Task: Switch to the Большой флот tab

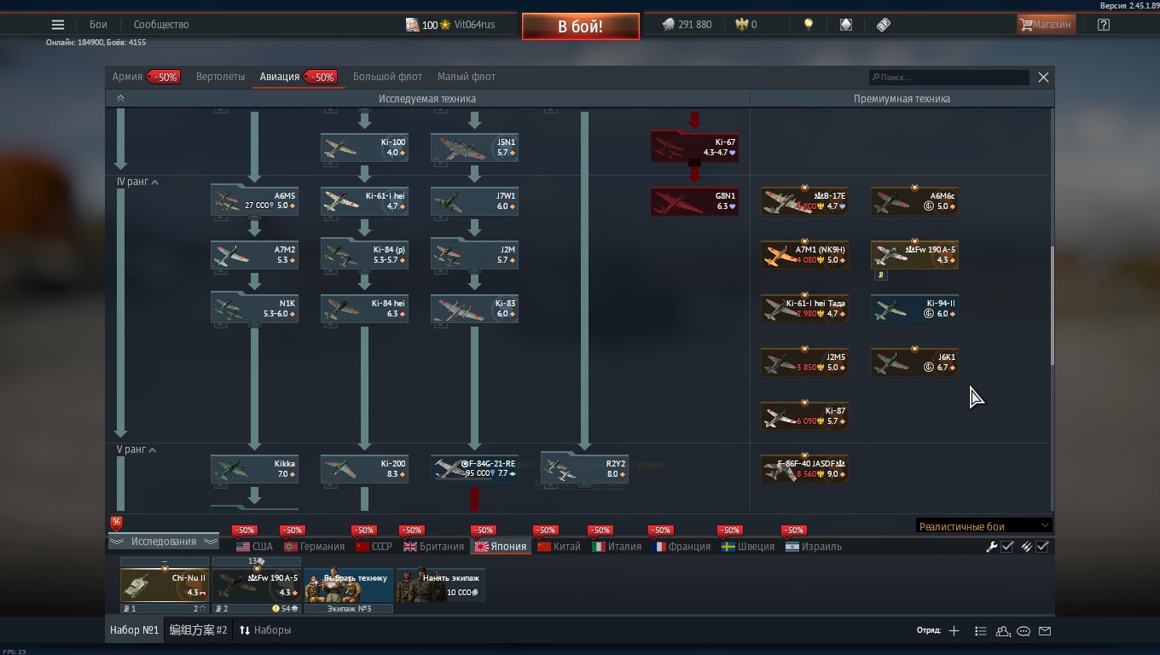Action: coord(388,77)
